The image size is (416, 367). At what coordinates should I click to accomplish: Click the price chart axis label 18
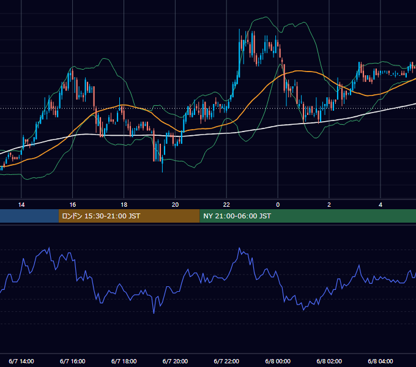coord(124,205)
